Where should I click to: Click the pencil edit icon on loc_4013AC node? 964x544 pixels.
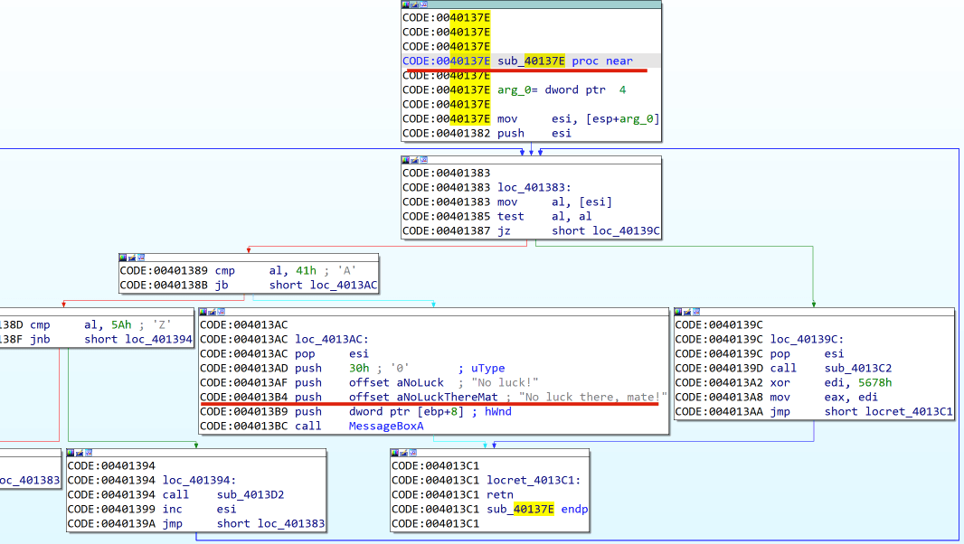click(x=213, y=312)
